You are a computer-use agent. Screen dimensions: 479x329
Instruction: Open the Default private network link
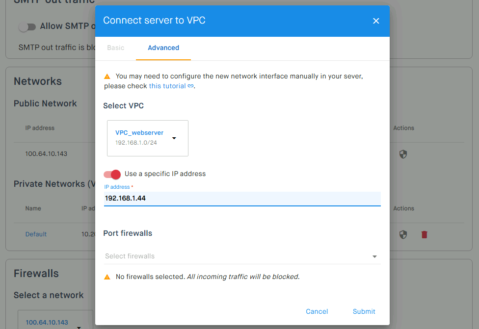click(36, 234)
